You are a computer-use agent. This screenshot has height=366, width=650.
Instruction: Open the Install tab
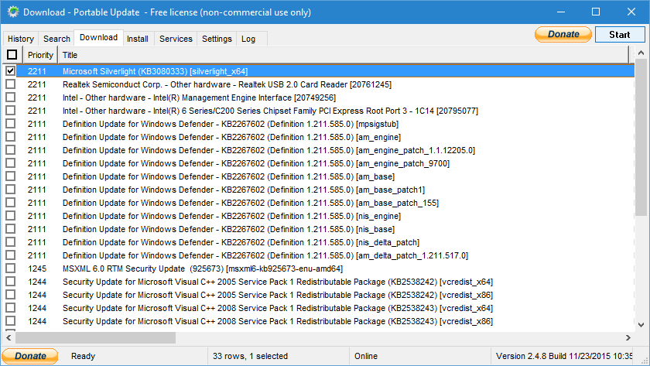(x=138, y=39)
